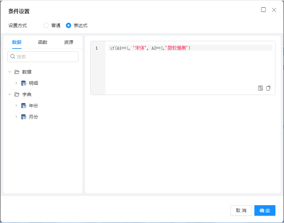
Task: Click the 月份 dictionary database icon
Action: tap(24, 117)
